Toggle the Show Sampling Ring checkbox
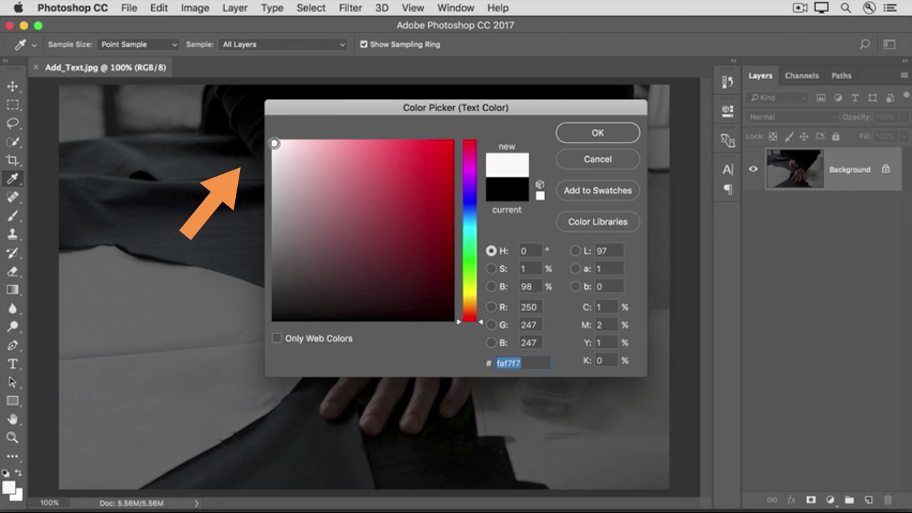This screenshot has width=912, height=513. (364, 44)
